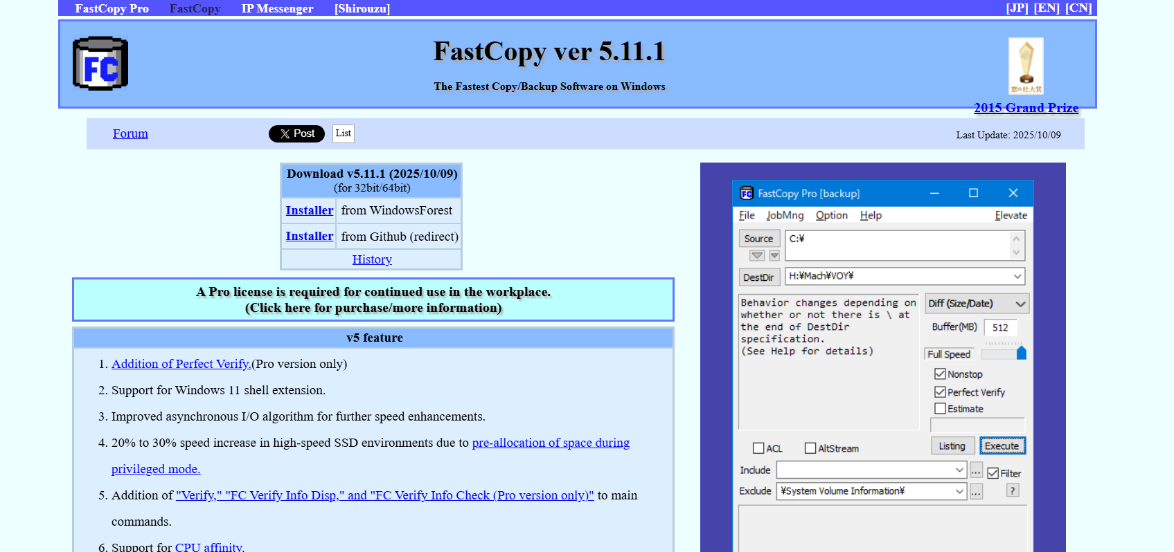Click the DestDir button
The width and height of the screenshot is (1174, 552).
pos(759,277)
